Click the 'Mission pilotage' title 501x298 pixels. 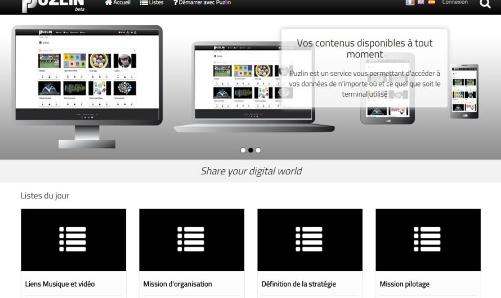tap(404, 284)
